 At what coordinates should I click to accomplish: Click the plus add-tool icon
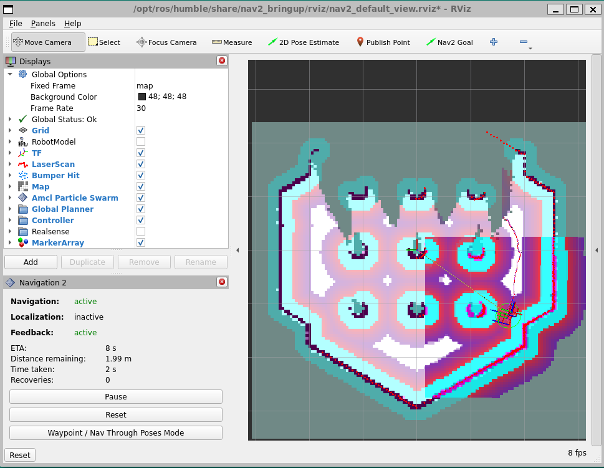[x=494, y=42]
